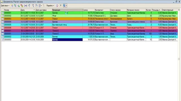Select the material cell 'Самоклеющаяся пленка'
Screen dimensions: 181x101
tap(136, 22)
